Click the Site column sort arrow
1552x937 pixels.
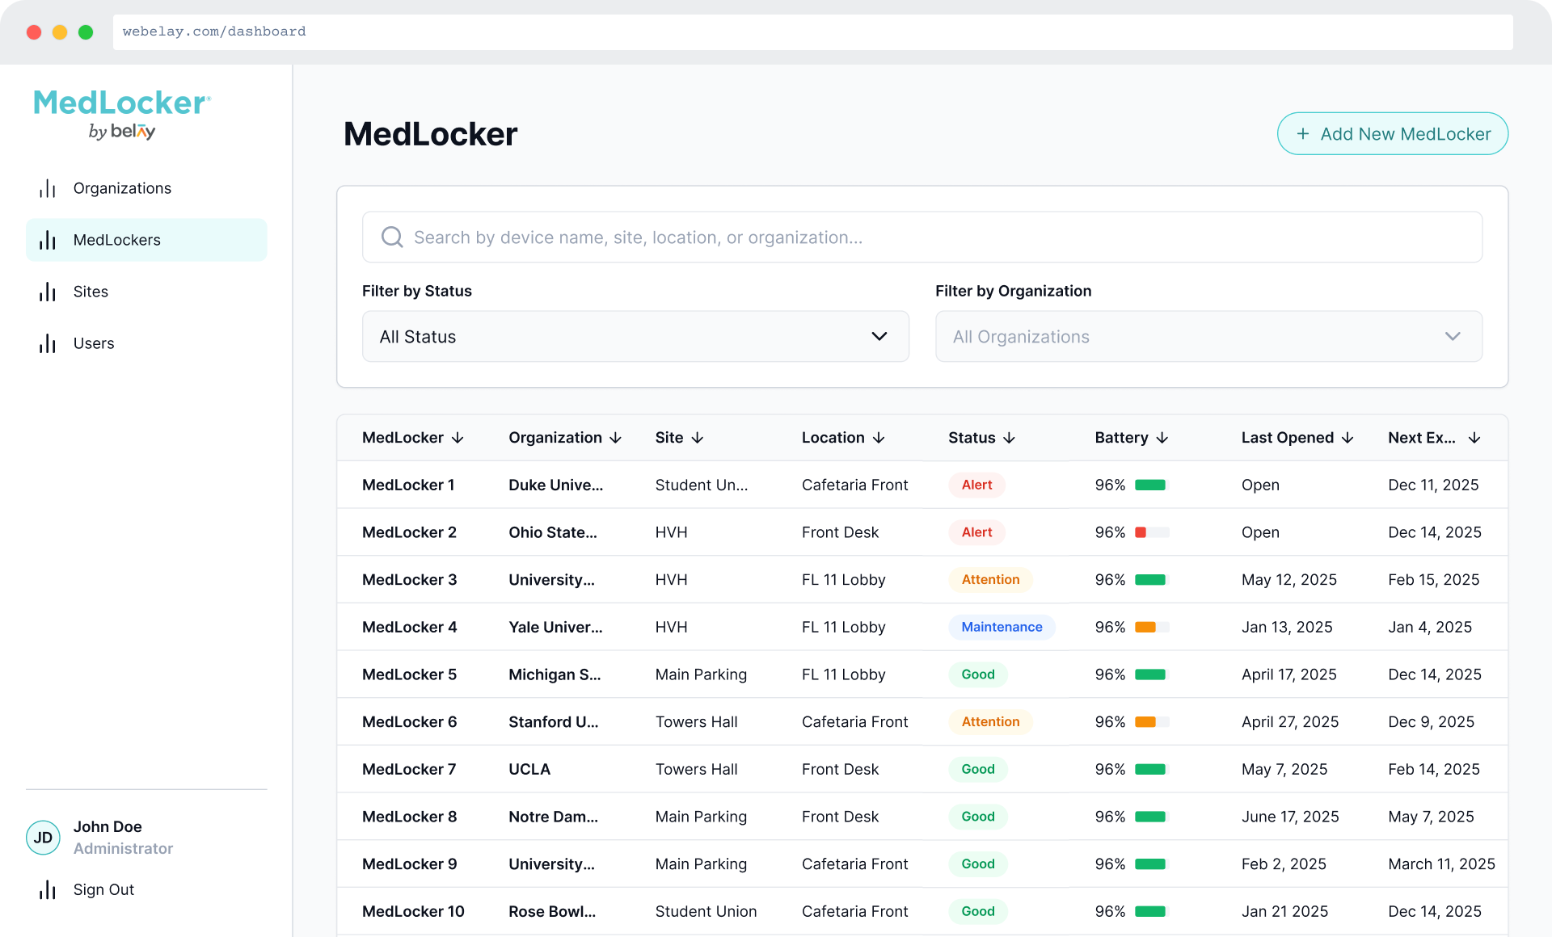[x=698, y=438]
